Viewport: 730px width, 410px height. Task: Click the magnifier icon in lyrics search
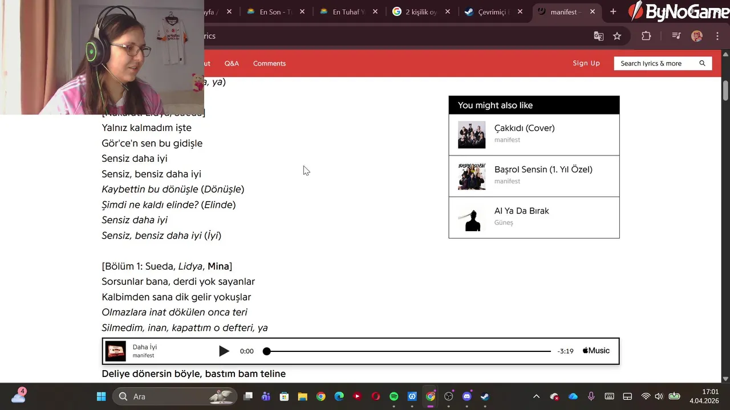coord(702,63)
